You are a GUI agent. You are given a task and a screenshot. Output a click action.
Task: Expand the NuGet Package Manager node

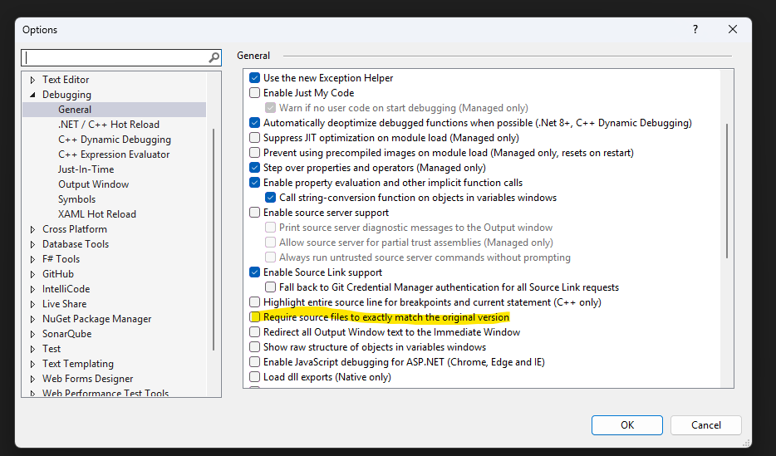(33, 319)
